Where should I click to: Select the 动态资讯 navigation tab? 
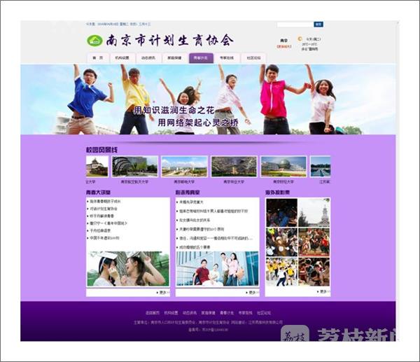[149, 58]
